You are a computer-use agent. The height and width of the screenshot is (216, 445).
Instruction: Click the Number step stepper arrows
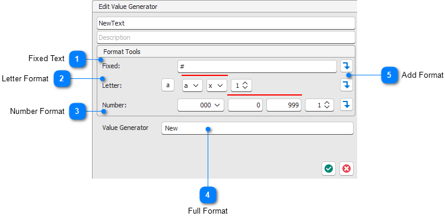coord(327,105)
